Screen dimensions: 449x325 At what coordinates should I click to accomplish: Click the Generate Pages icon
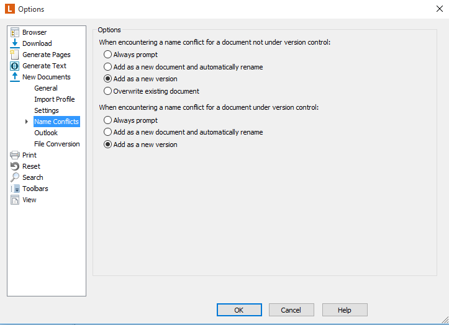15,55
